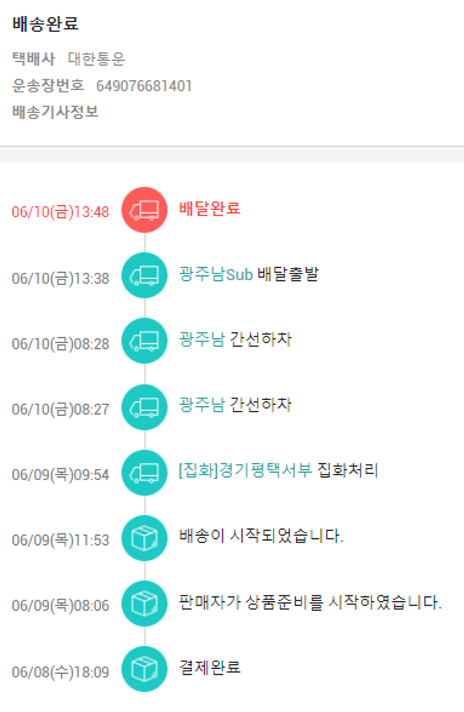Open the 광주남 link in the 08:28 entry
The width and height of the screenshot is (464, 712).
[202, 340]
